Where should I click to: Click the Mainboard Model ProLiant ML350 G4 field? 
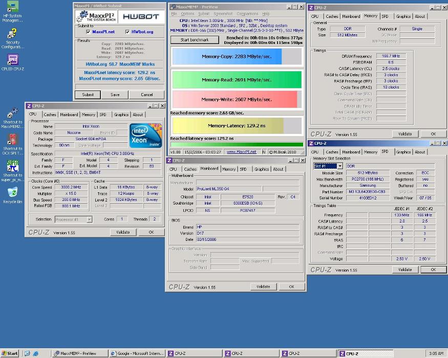(x=228, y=189)
